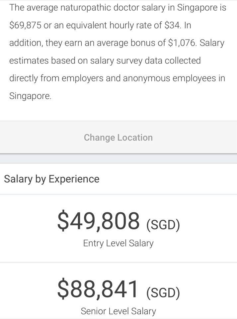
Task: Click the $88,841 senior level figure
Action: pos(98,289)
